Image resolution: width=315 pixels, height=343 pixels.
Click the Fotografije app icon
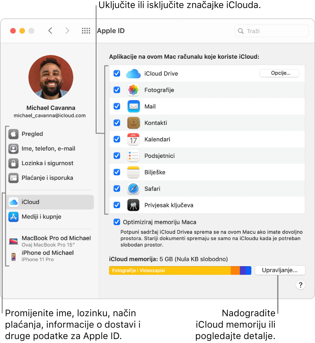(133, 90)
